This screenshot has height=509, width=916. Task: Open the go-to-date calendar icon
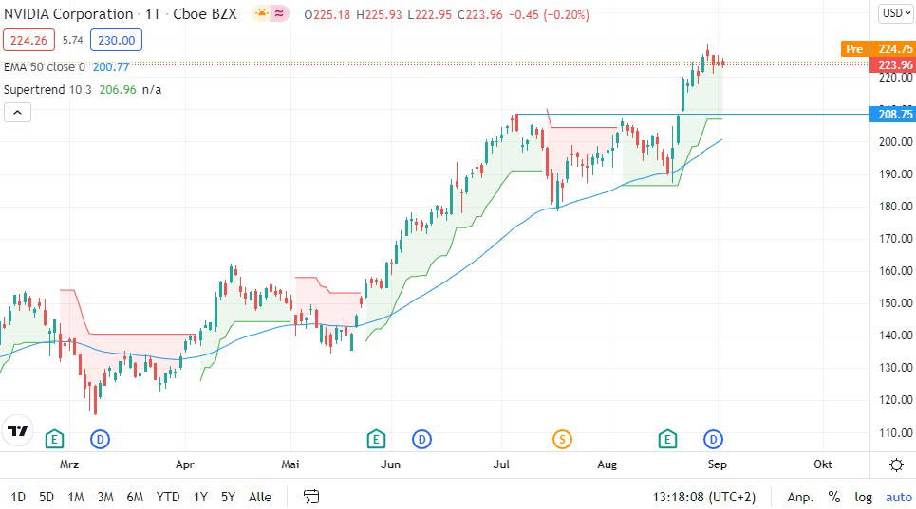click(310, 497)
